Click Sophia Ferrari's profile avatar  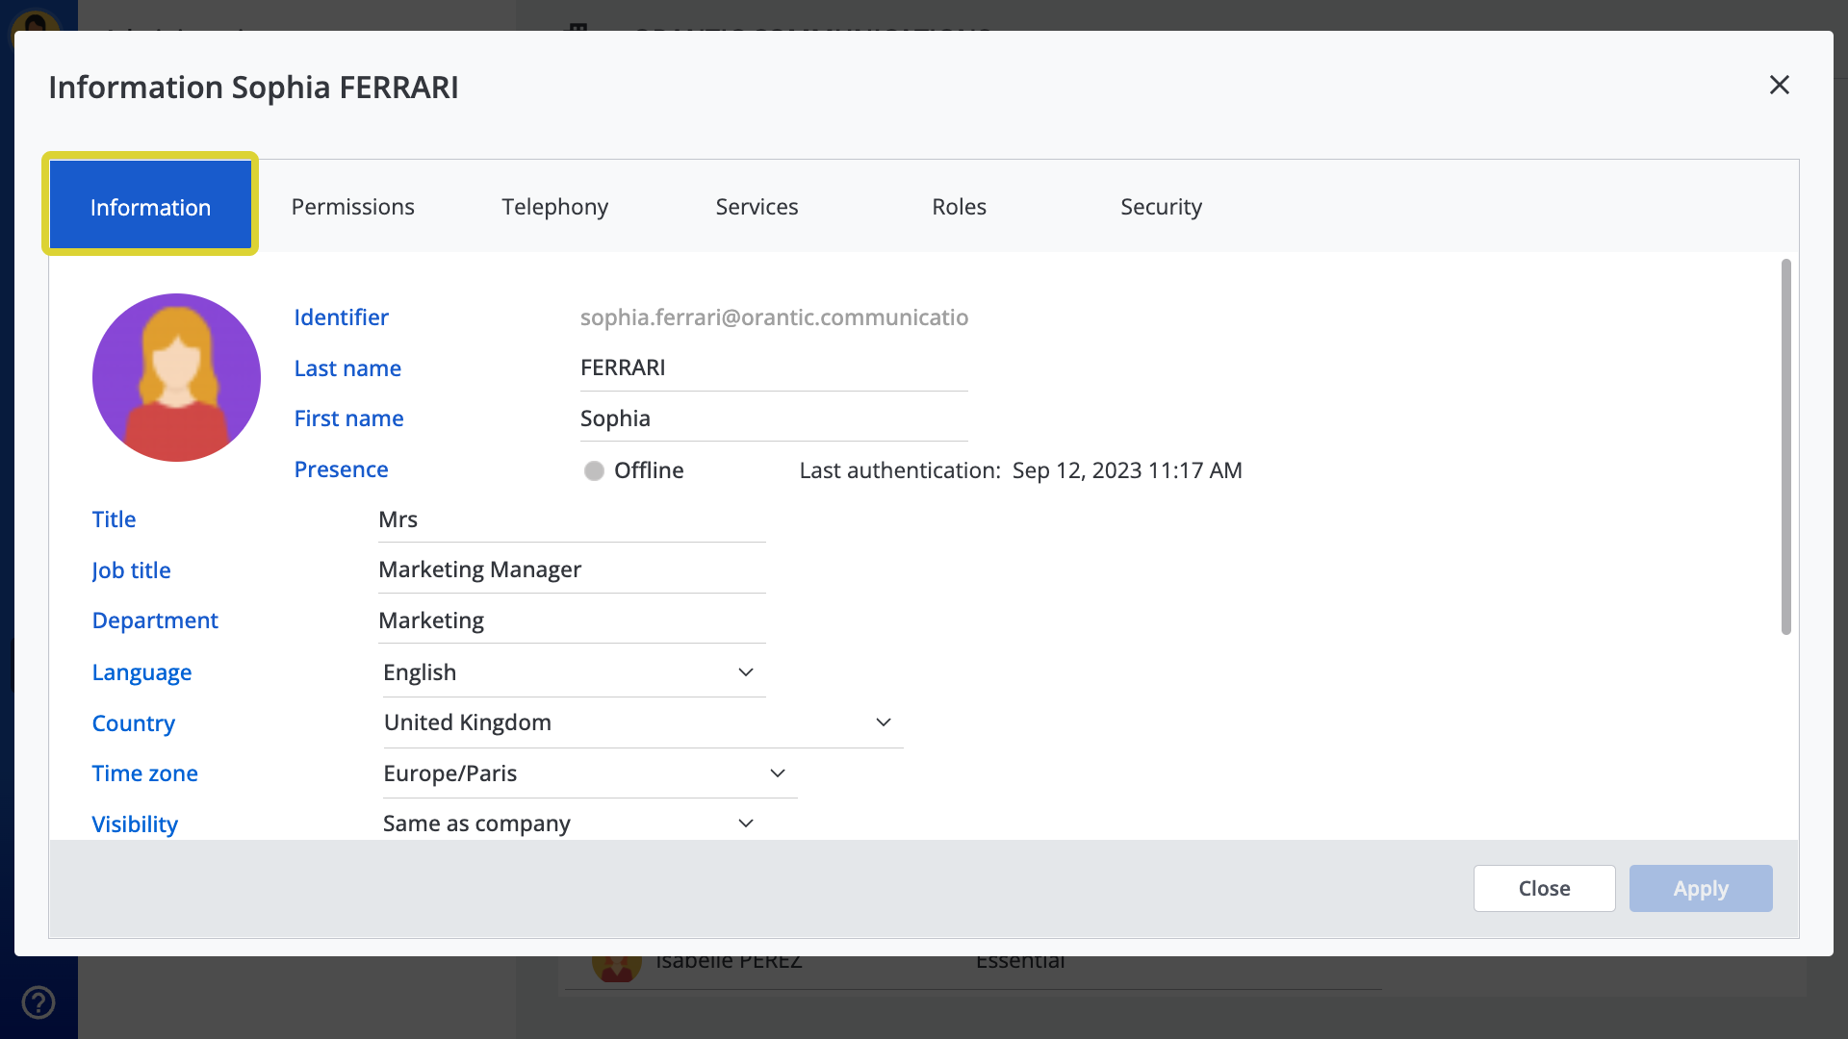click(176, 377)
